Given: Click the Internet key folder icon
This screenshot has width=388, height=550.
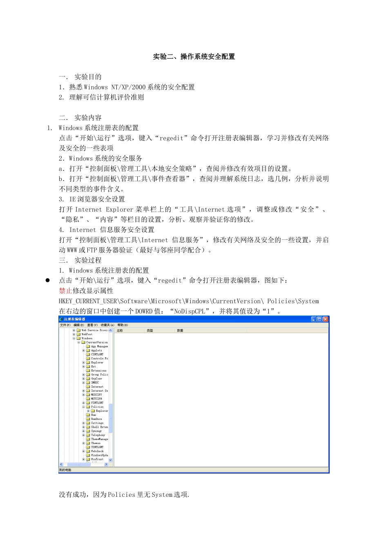Looking at the screenshot, I should click(88, 387).
